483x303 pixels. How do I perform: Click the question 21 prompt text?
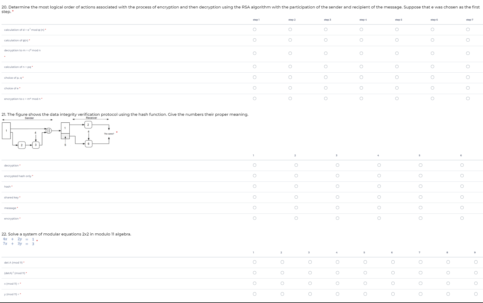tap(125, 114)
